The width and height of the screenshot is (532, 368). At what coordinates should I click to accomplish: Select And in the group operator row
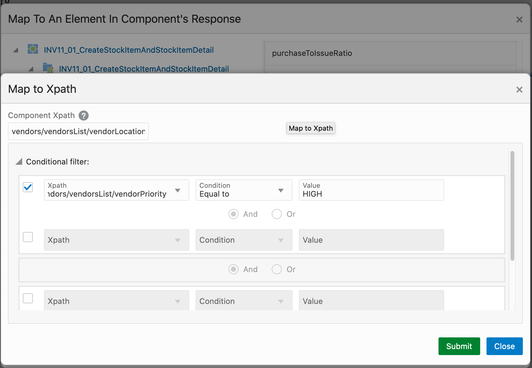(233, 270)
